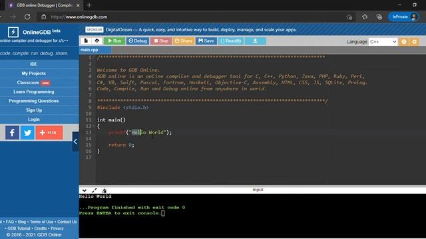Image resolution: width=426 pixels, height=239 pixels.
Task: Click the OnlineGDB lightning logo
Action: click(13, 32)
